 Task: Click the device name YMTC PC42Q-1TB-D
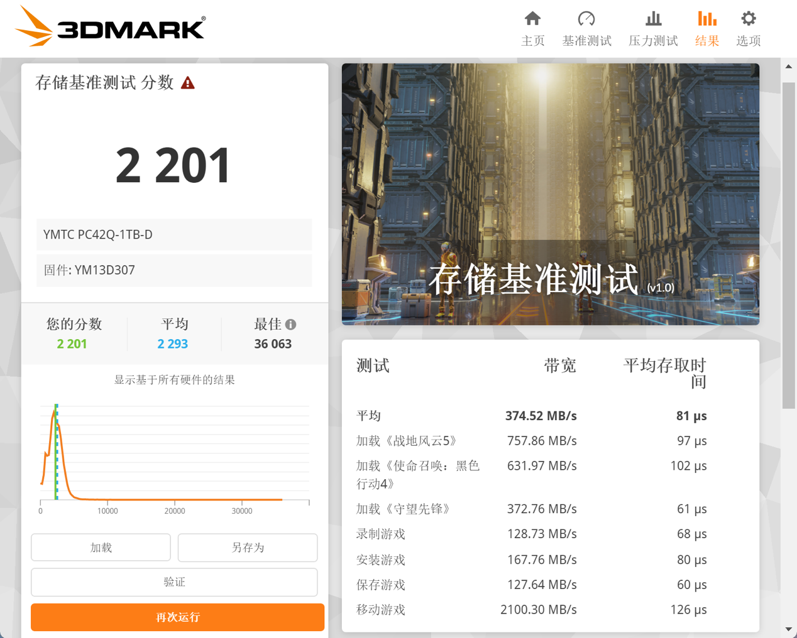click(98, 234)
